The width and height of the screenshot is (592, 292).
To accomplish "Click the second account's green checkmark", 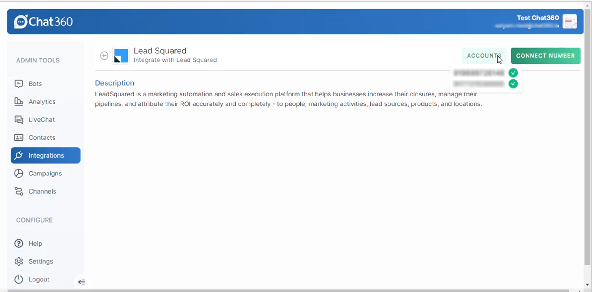I will (513, 84).
